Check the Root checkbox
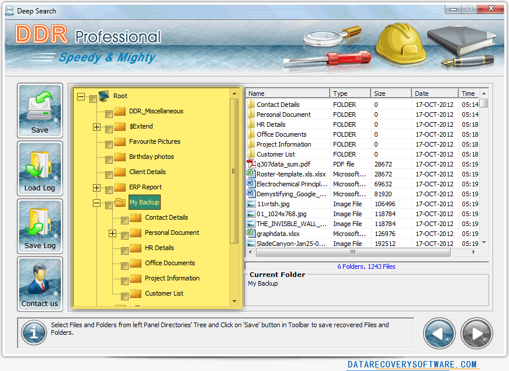The height and width of the screenshot is (371, 509). (93, 99)
